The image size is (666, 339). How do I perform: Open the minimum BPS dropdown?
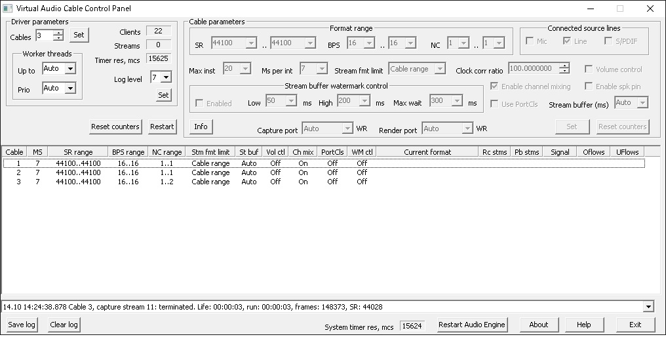pyautogui.click(x=369, y=43)
